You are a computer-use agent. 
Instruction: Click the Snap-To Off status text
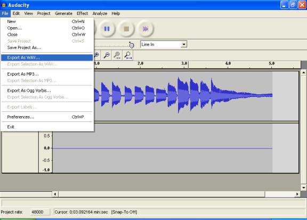tap(124, 212)
